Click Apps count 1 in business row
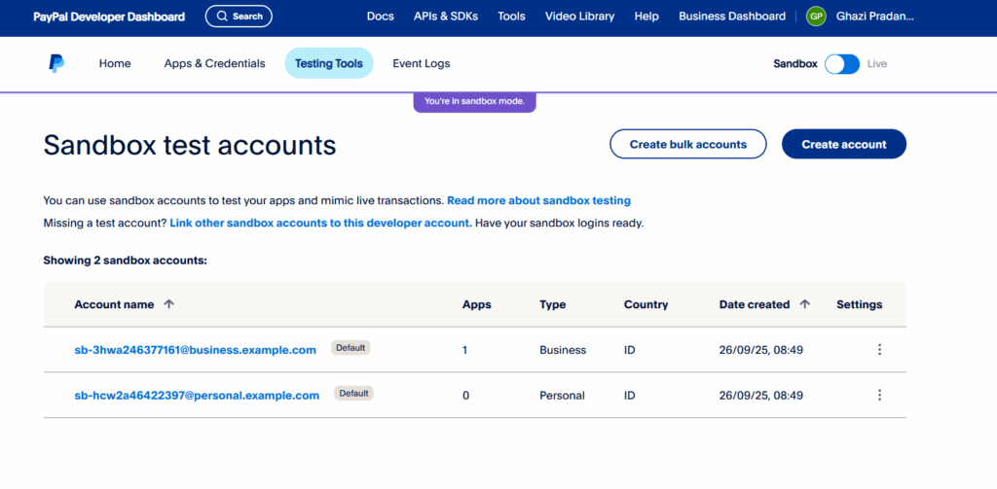 [x=464, y=350]
